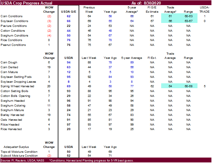
Task: Click the cyan Trade Average cell for Spring Wheat Harvested
Action: click(x=170, y=86)
